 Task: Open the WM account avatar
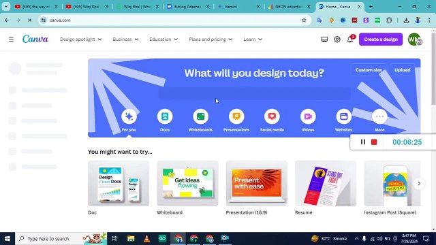pyautogui.click(x=414, y=39)
